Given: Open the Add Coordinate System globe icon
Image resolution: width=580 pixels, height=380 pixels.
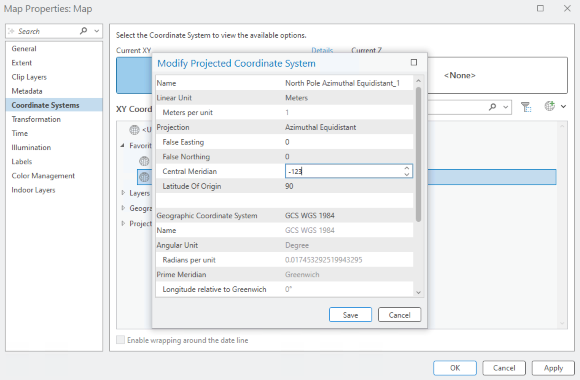Looking at the screenshot, I should tap(550, 106).
